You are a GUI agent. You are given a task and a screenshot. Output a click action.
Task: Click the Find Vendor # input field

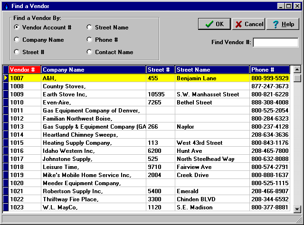click(275, 43)
